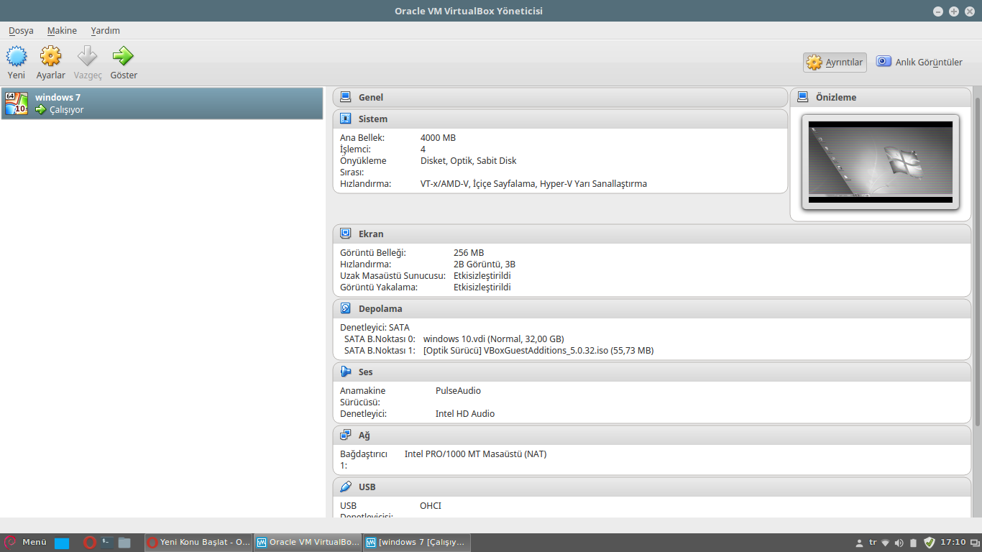Select the windows 7 virtual machine
The height and width of the screenshot is (552, 982).
pos(162,103)
